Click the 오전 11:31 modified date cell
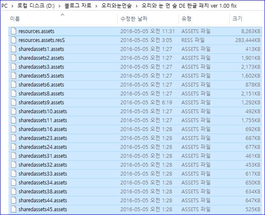Viewport: 265px width, 215px height. pyautogui.click(x=148, y=31)
